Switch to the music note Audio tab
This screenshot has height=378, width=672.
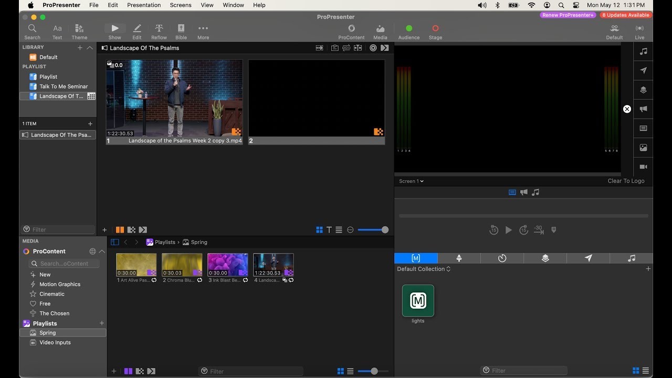[631, 258]
